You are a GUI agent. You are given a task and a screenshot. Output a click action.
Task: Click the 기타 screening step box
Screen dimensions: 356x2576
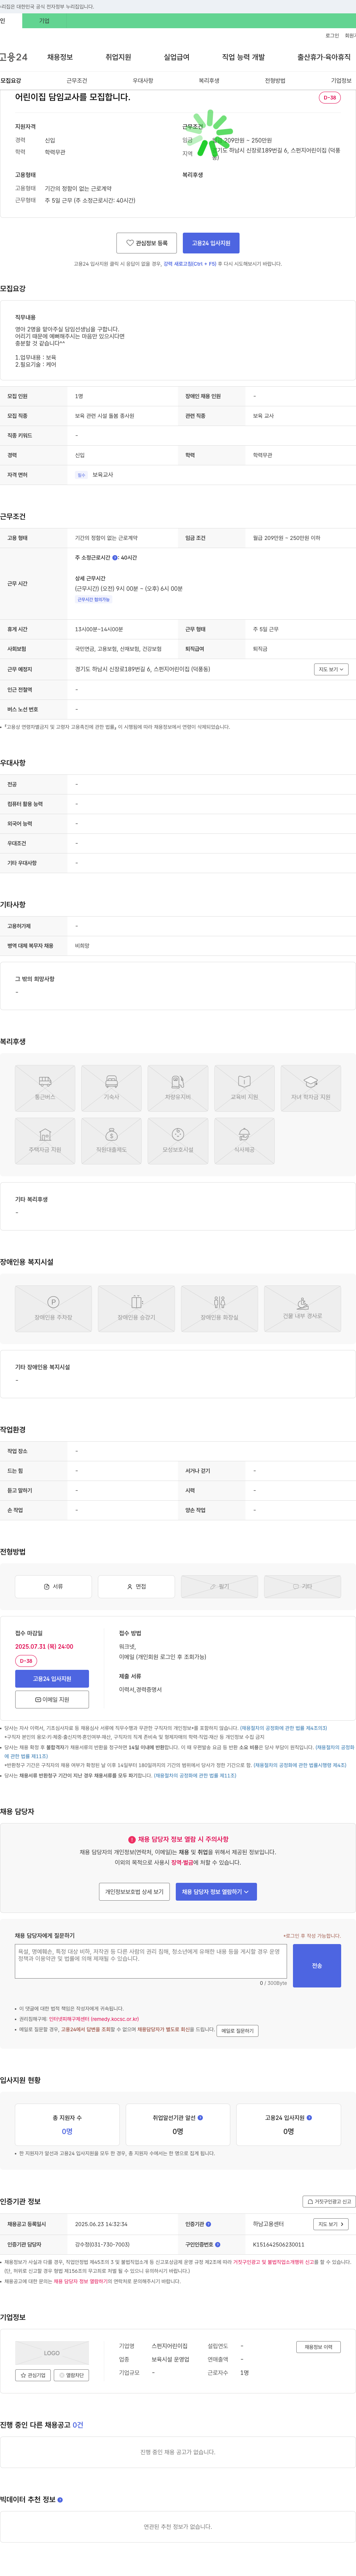pos(302,1587)
